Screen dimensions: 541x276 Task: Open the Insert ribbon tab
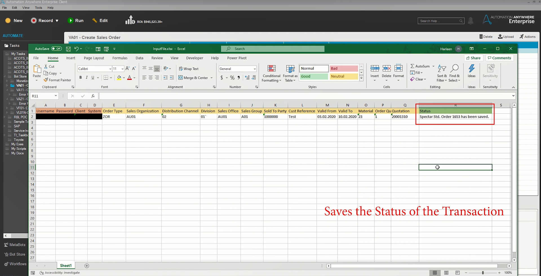pos(70,58)
